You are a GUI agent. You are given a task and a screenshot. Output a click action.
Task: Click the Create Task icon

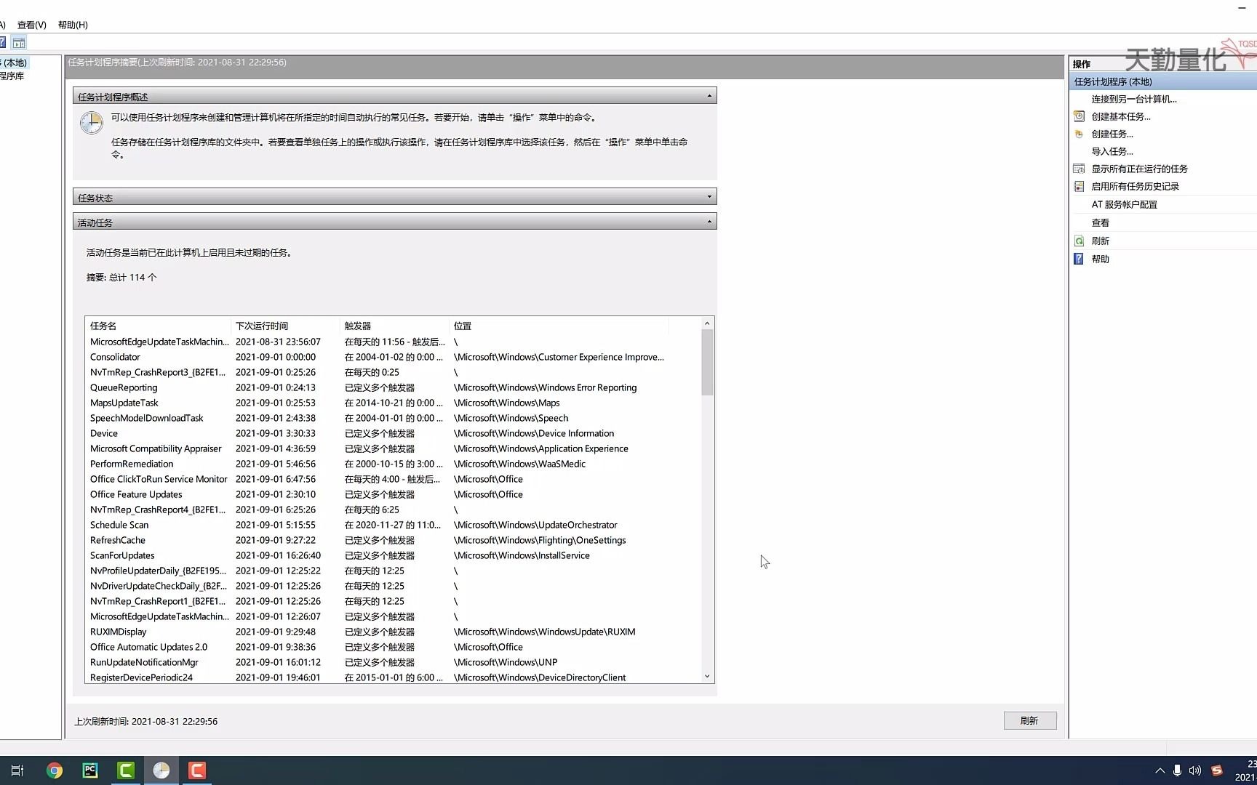click(1079, 134)
